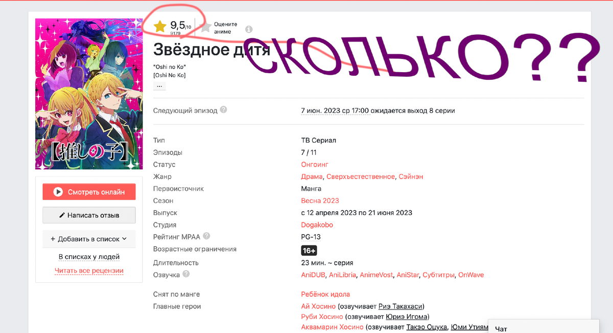
Task: Open voice actor Такэо Оцука link
Action: (x=427, y=327)
